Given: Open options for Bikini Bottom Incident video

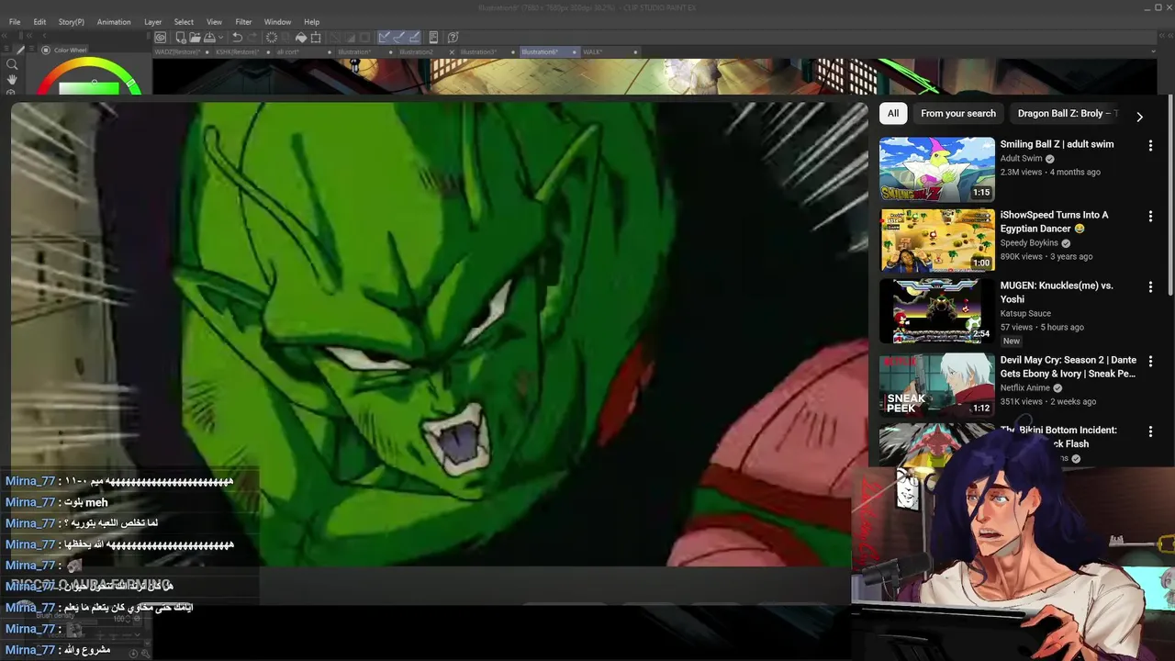Looking at the screenshot, I should (1150, 431).
